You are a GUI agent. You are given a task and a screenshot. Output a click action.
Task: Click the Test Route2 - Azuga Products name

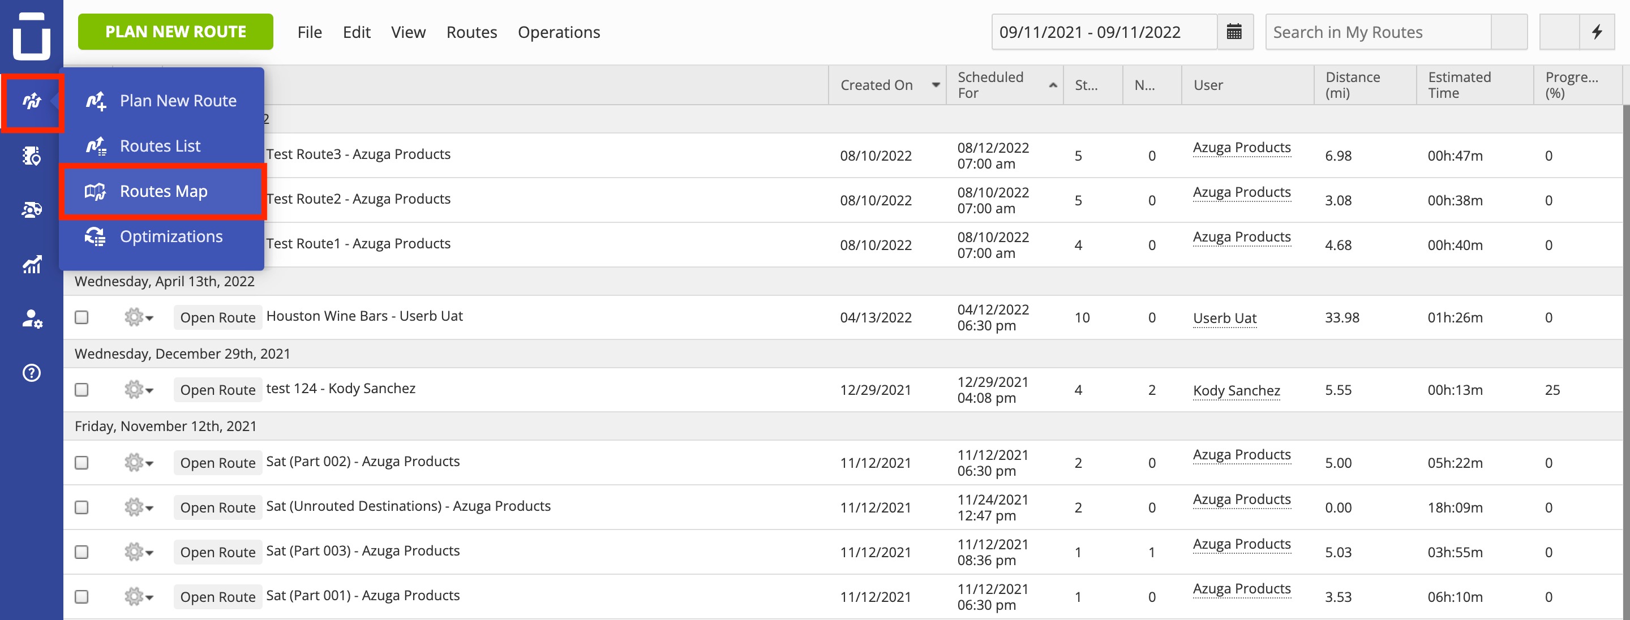click(358, 199)
